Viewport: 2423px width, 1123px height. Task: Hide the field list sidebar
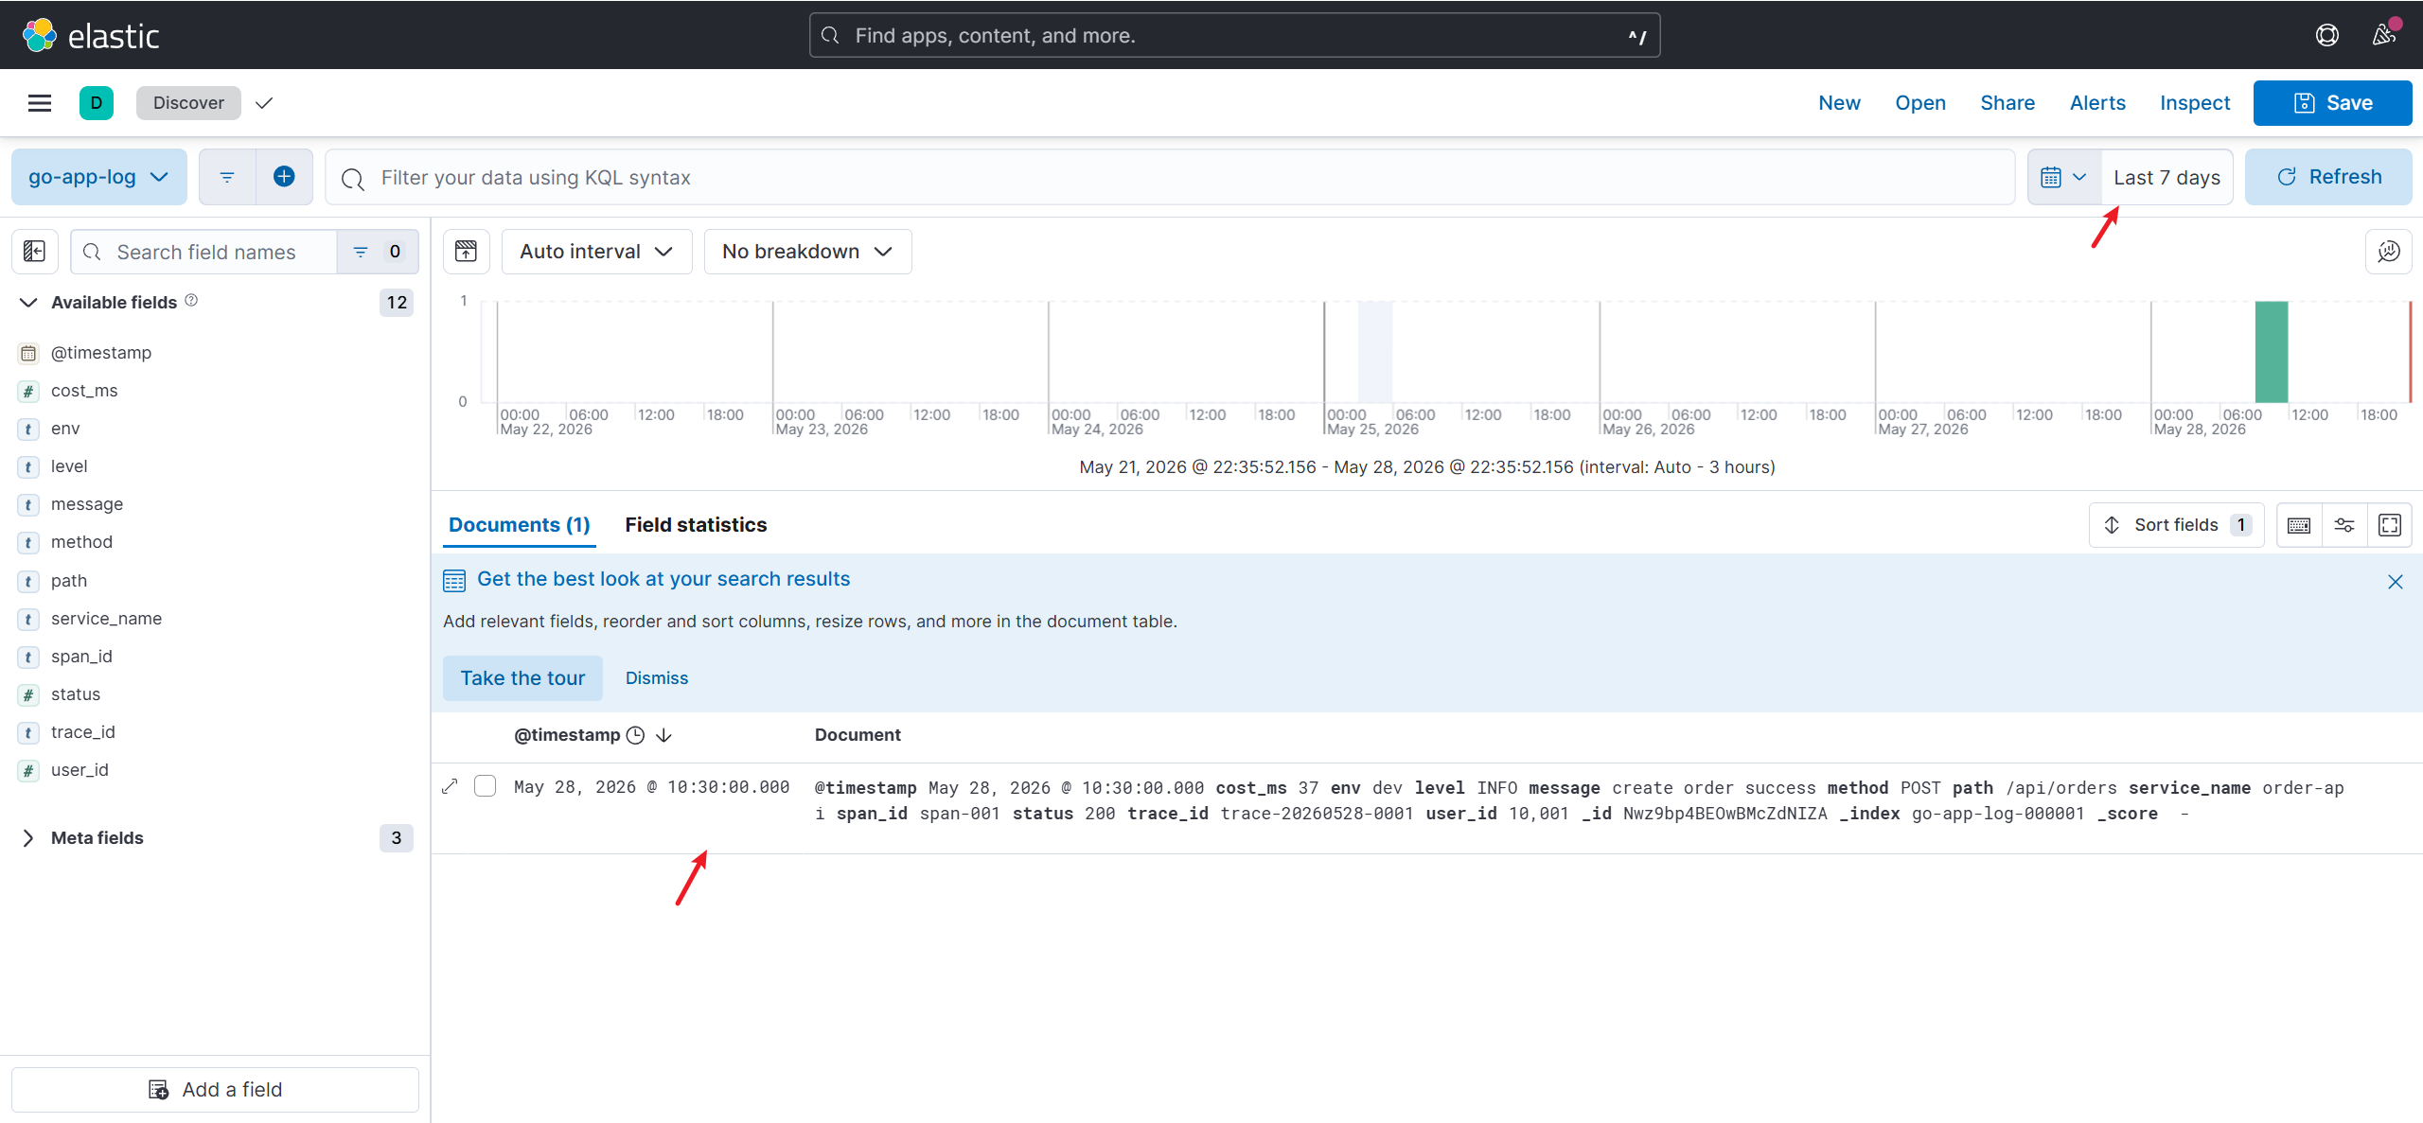35,252
